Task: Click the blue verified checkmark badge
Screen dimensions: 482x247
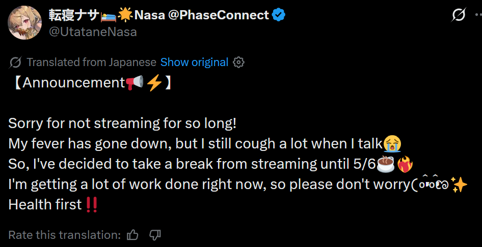Action: (x=278, y=15)
